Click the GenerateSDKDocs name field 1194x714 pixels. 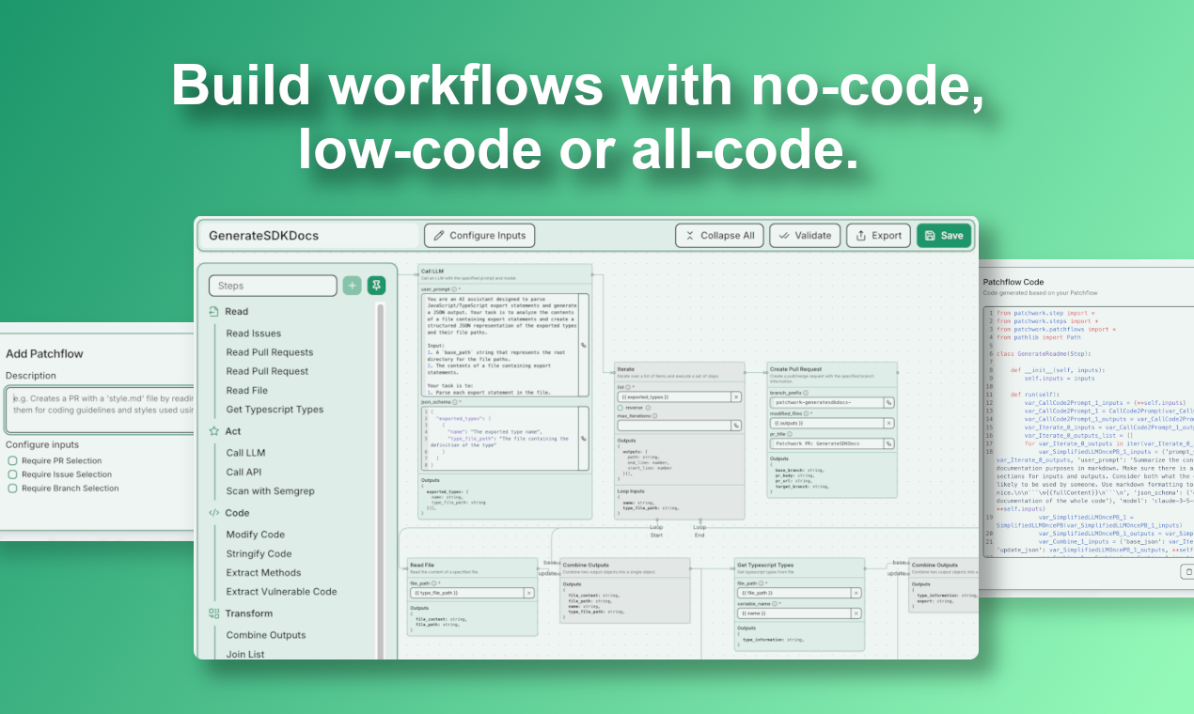point(309,236)
